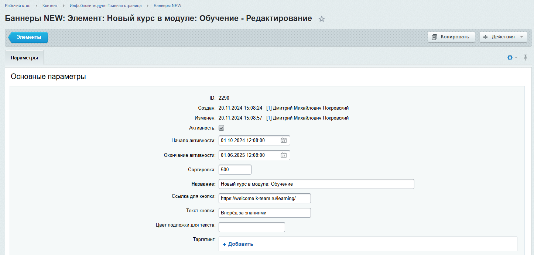Image resolution: width=534 pixels, height=255 pixels.
Task: Click the Текст кнопки input field
Action: 265,213
